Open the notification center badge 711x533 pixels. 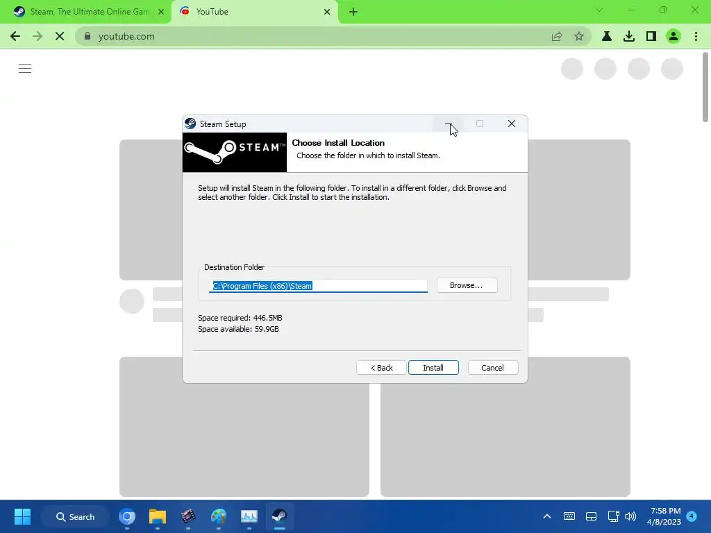click(692, 516)
